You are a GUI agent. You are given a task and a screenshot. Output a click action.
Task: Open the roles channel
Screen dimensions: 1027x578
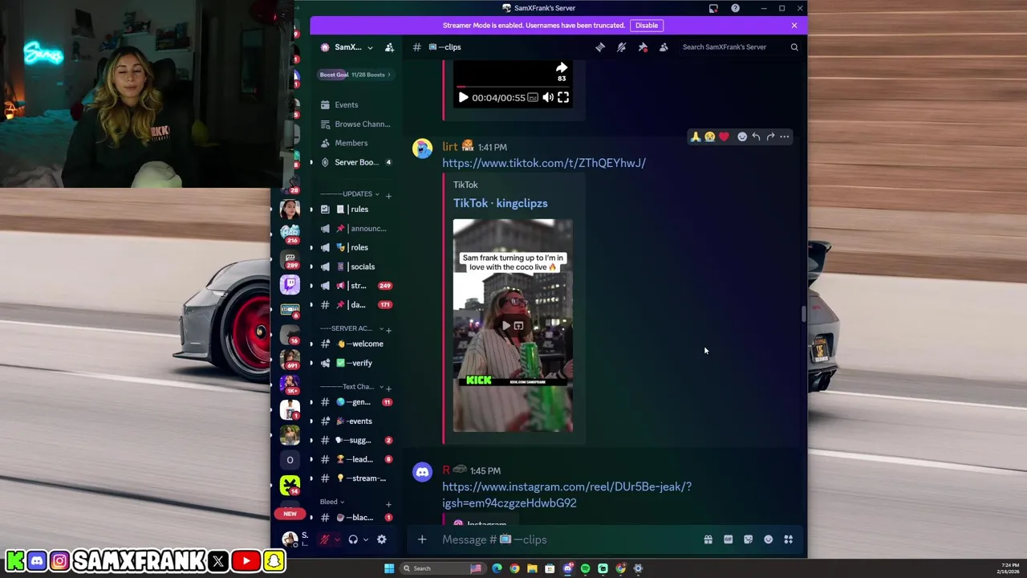coord(357,247)
